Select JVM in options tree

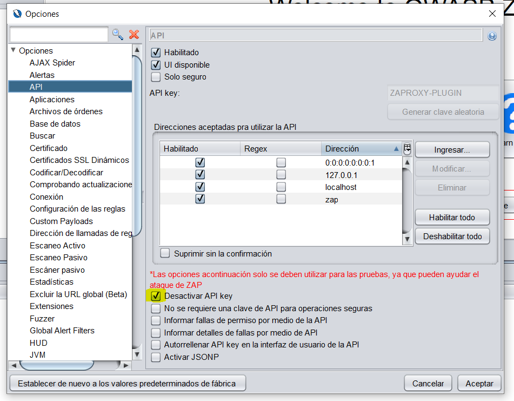[37, 355]
